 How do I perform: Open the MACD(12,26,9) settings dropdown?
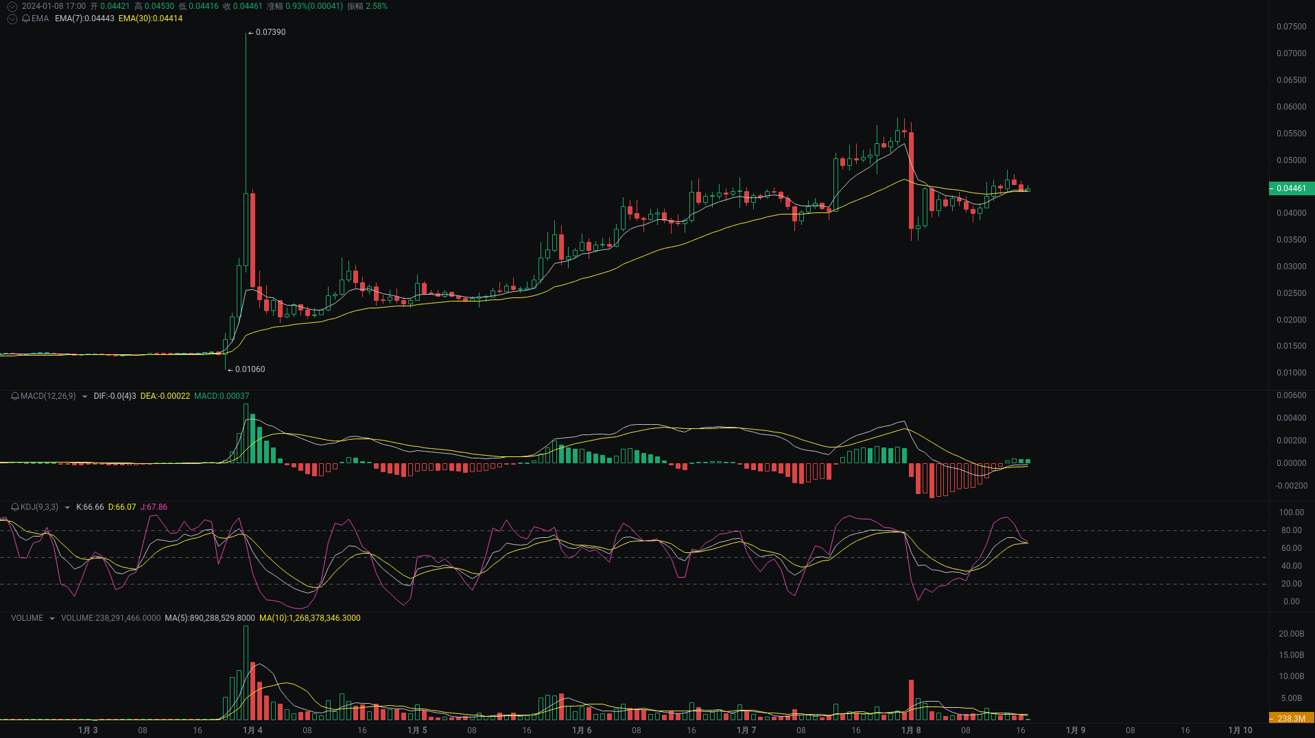[85, 396]
